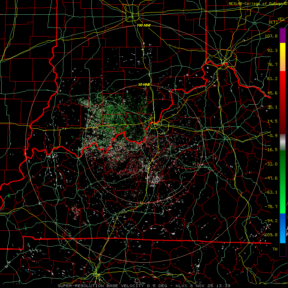The width and height of the screenshot is (288, 288).
Task: Select the -109.8 scale value
Action: pyautogui.click(x=270, y=235)
